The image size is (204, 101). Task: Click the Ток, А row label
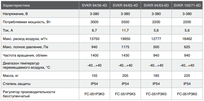[8, 31]
